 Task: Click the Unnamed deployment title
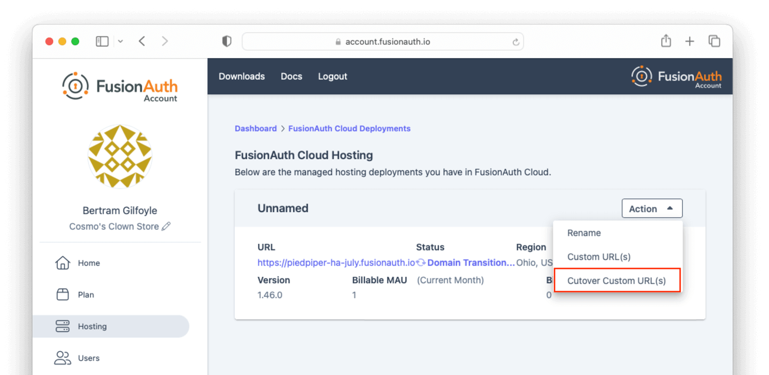(x=283, y=208)
